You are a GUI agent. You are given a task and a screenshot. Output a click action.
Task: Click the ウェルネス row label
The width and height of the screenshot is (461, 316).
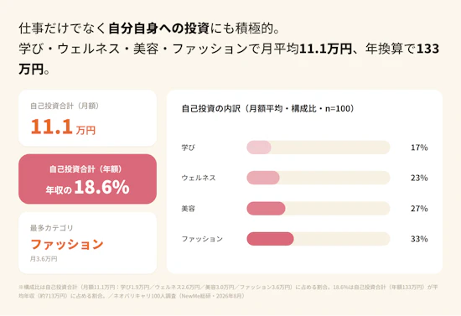[x=199, y=178]
